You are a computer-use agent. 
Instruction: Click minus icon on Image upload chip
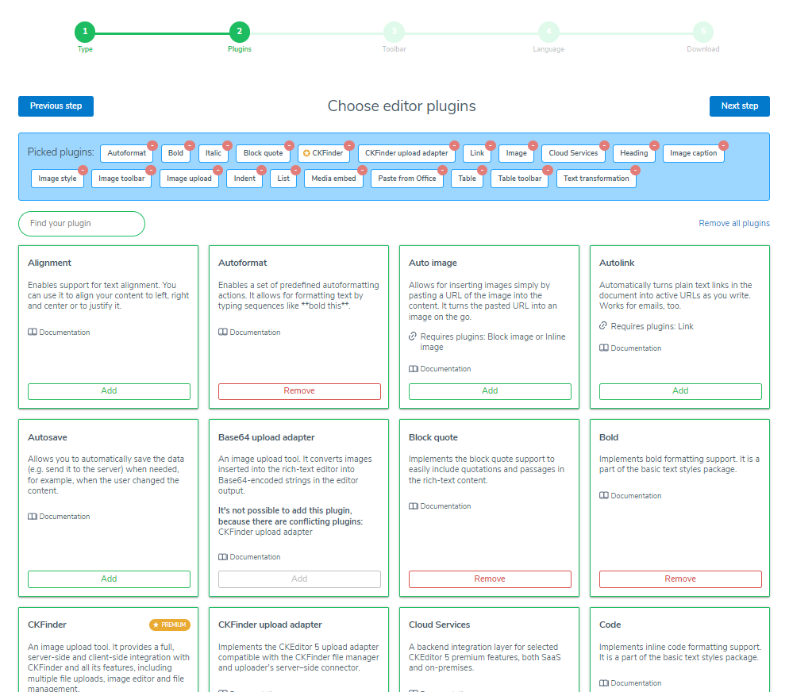pos(217,171)
